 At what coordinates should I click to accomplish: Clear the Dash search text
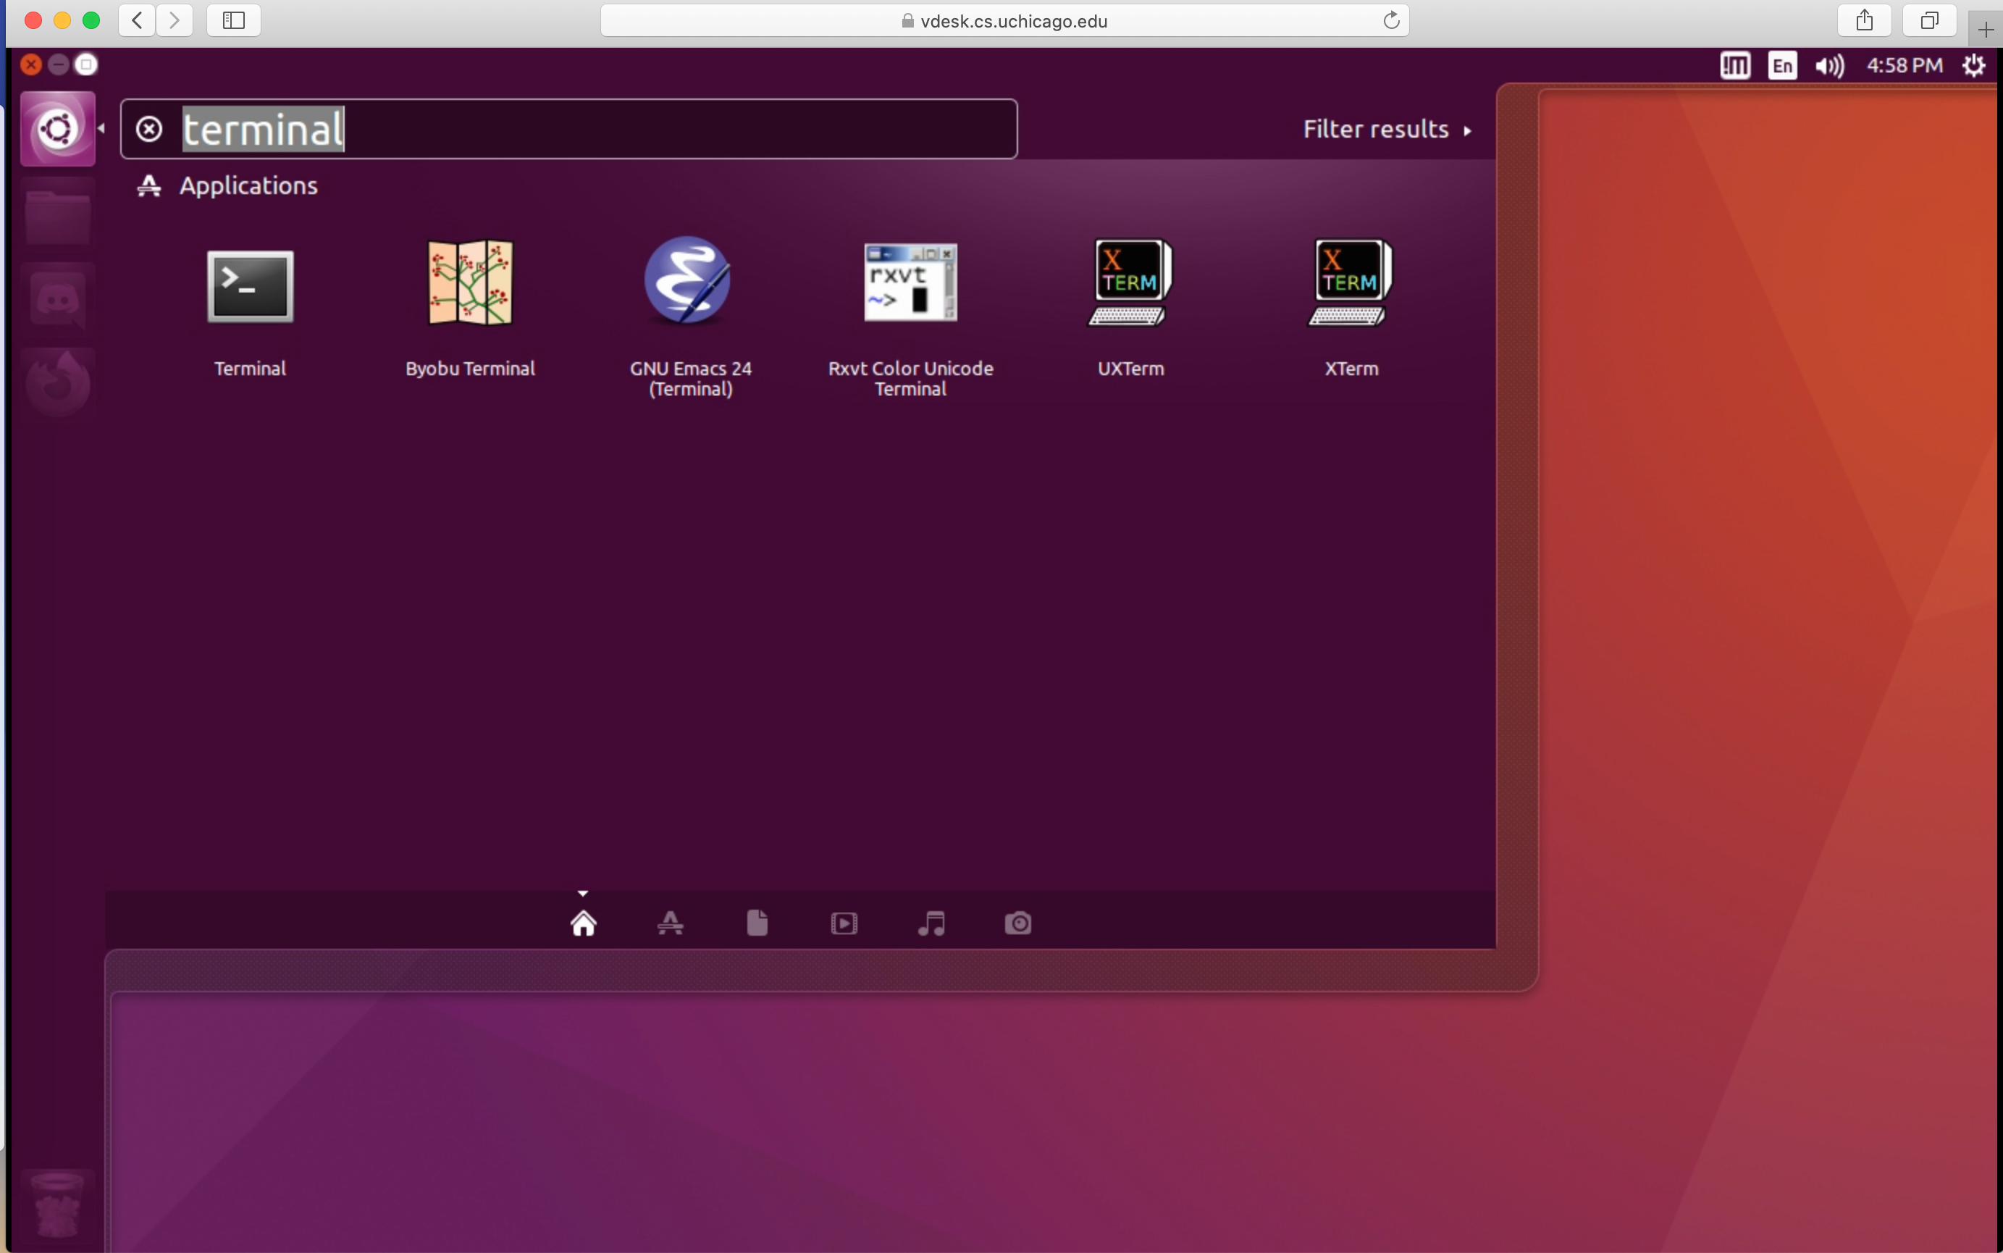pos(149,129)
